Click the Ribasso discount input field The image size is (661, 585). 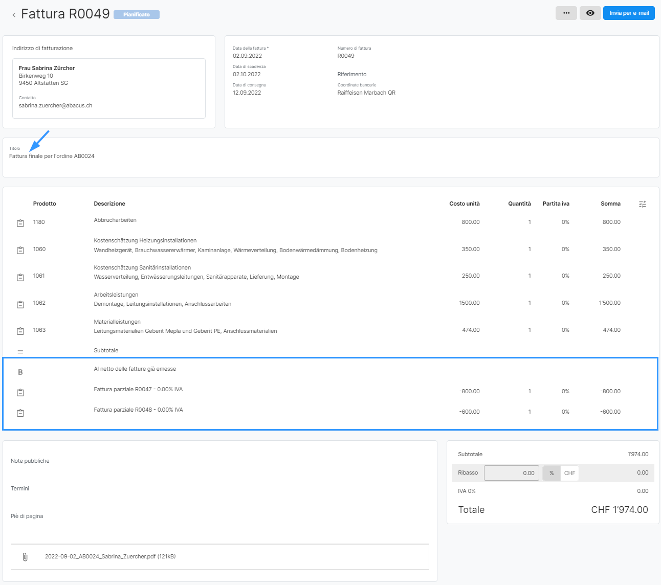511,473
